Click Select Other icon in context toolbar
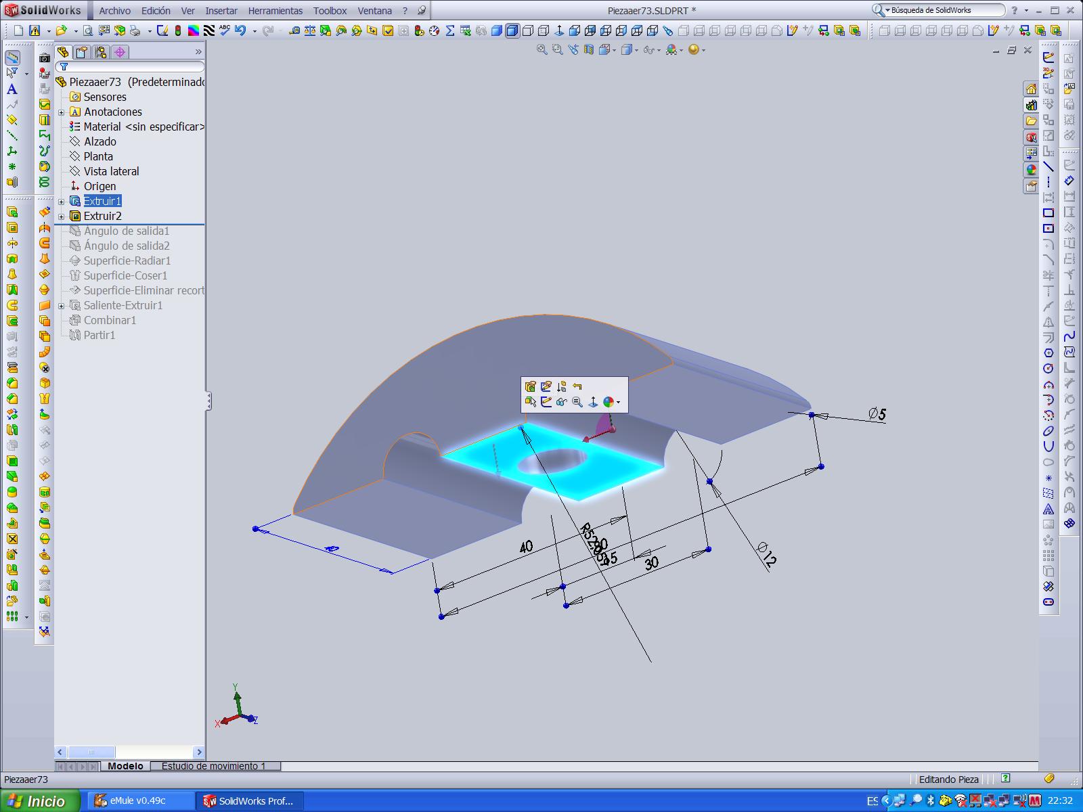This screenshot has width=1083, height=812. click(531, 402)
